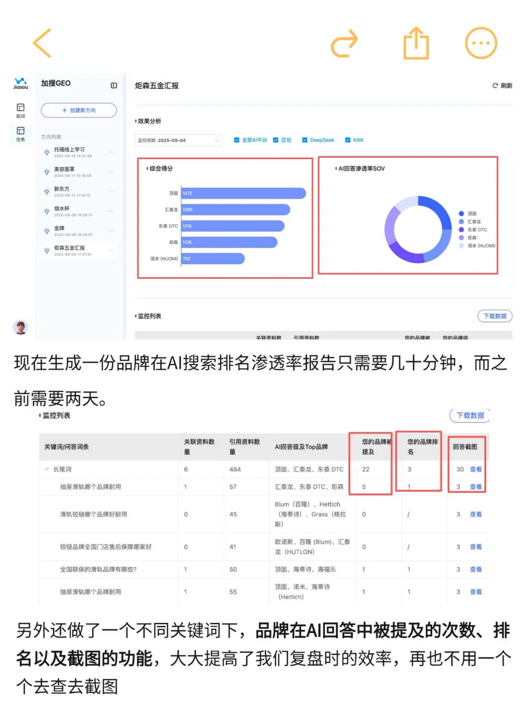Click the collapse panel icon beside 加搜GEO
531x708 pixels.
115,86
